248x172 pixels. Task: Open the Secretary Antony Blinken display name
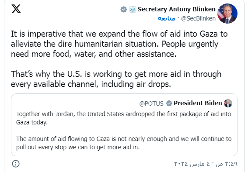pyautogui.click(x=176, y=9)
